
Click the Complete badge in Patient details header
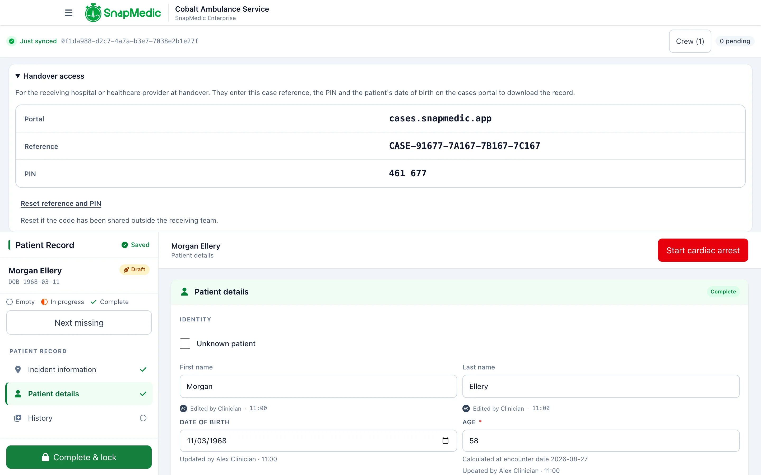tap(723, 292)
